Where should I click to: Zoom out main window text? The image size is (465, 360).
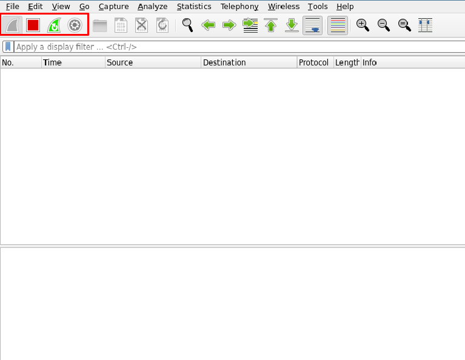point(383,25)
